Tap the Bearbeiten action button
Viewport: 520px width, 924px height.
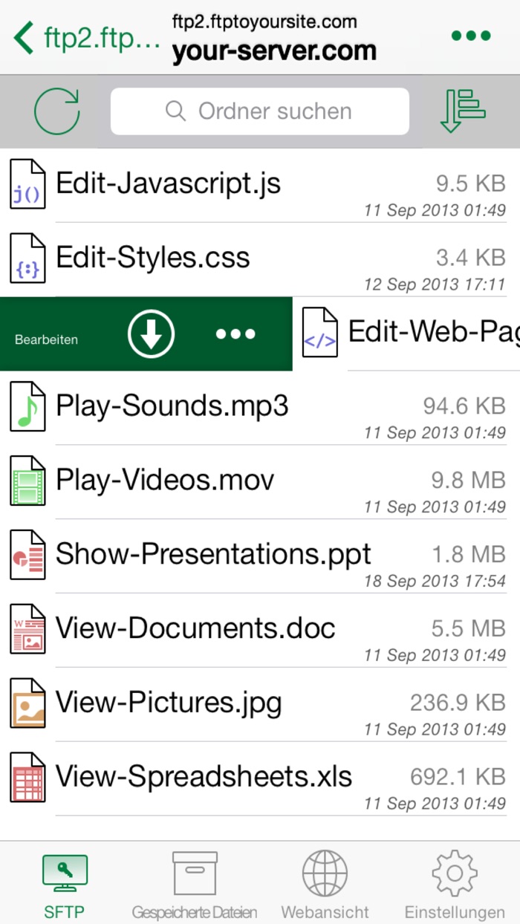click(x=46, y=339)
